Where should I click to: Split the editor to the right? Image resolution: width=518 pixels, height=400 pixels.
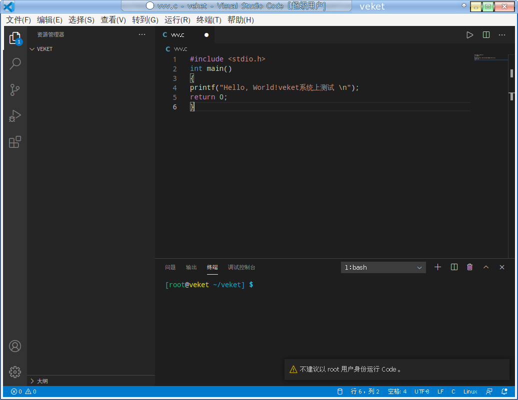[x=486, y=35]
